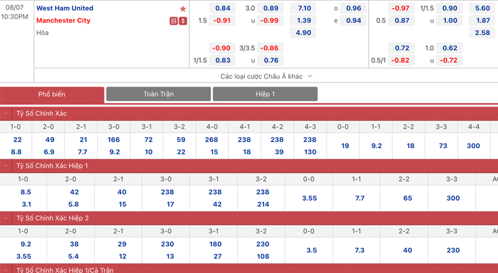Select even goals odds 0.94

point(353,20)
